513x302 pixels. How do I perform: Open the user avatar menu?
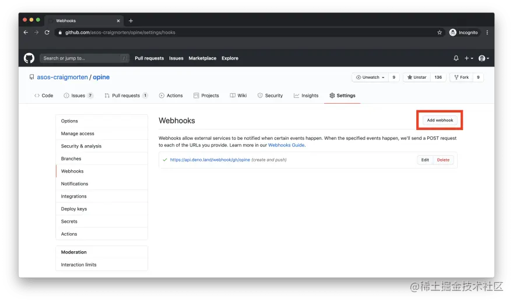pos(483,58)
